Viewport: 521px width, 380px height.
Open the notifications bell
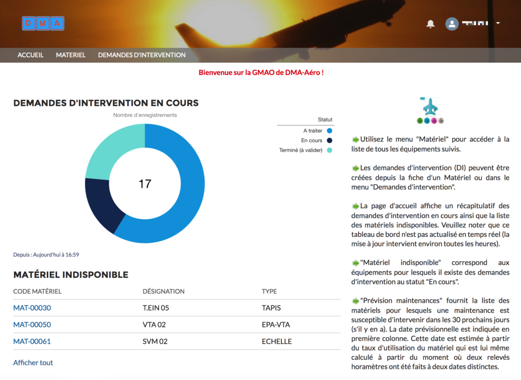430,23
